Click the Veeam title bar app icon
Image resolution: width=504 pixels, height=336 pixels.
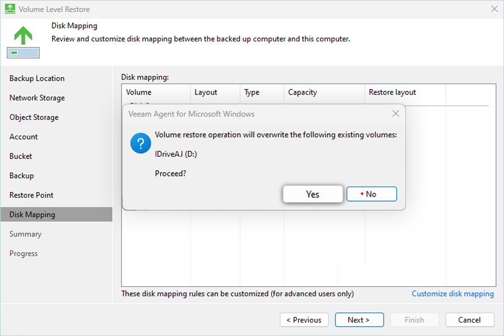(10, 9)
